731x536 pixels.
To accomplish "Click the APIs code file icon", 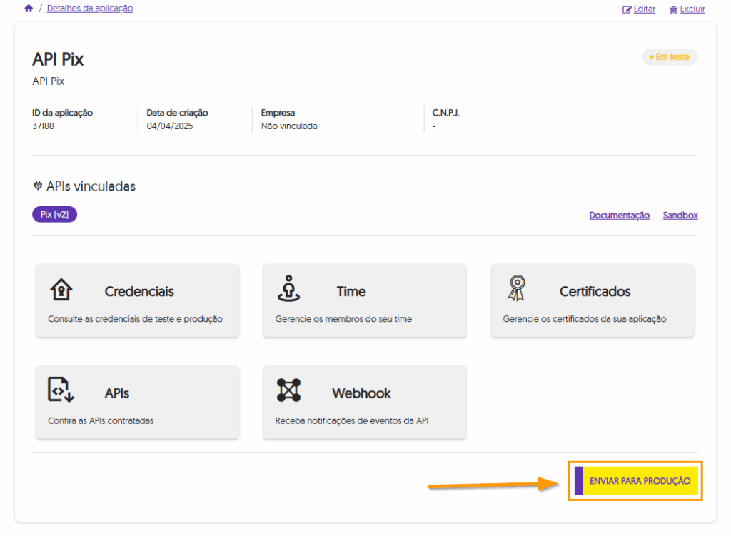I will point(61,390).
